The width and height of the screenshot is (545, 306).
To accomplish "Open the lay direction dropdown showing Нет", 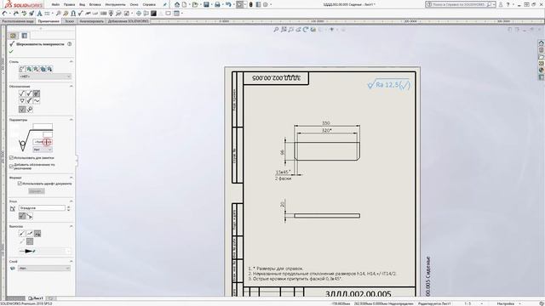I will coord(43,150).
